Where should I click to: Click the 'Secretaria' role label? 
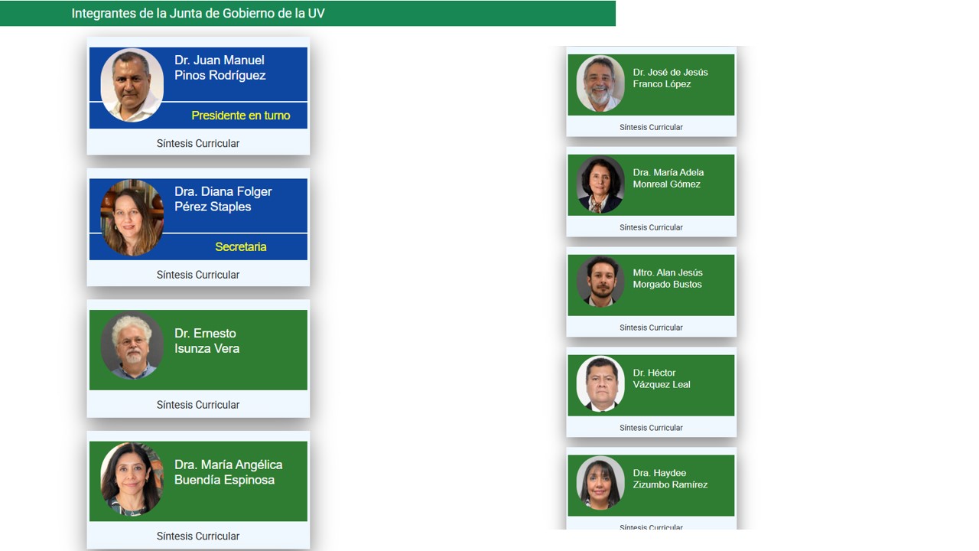241,247
